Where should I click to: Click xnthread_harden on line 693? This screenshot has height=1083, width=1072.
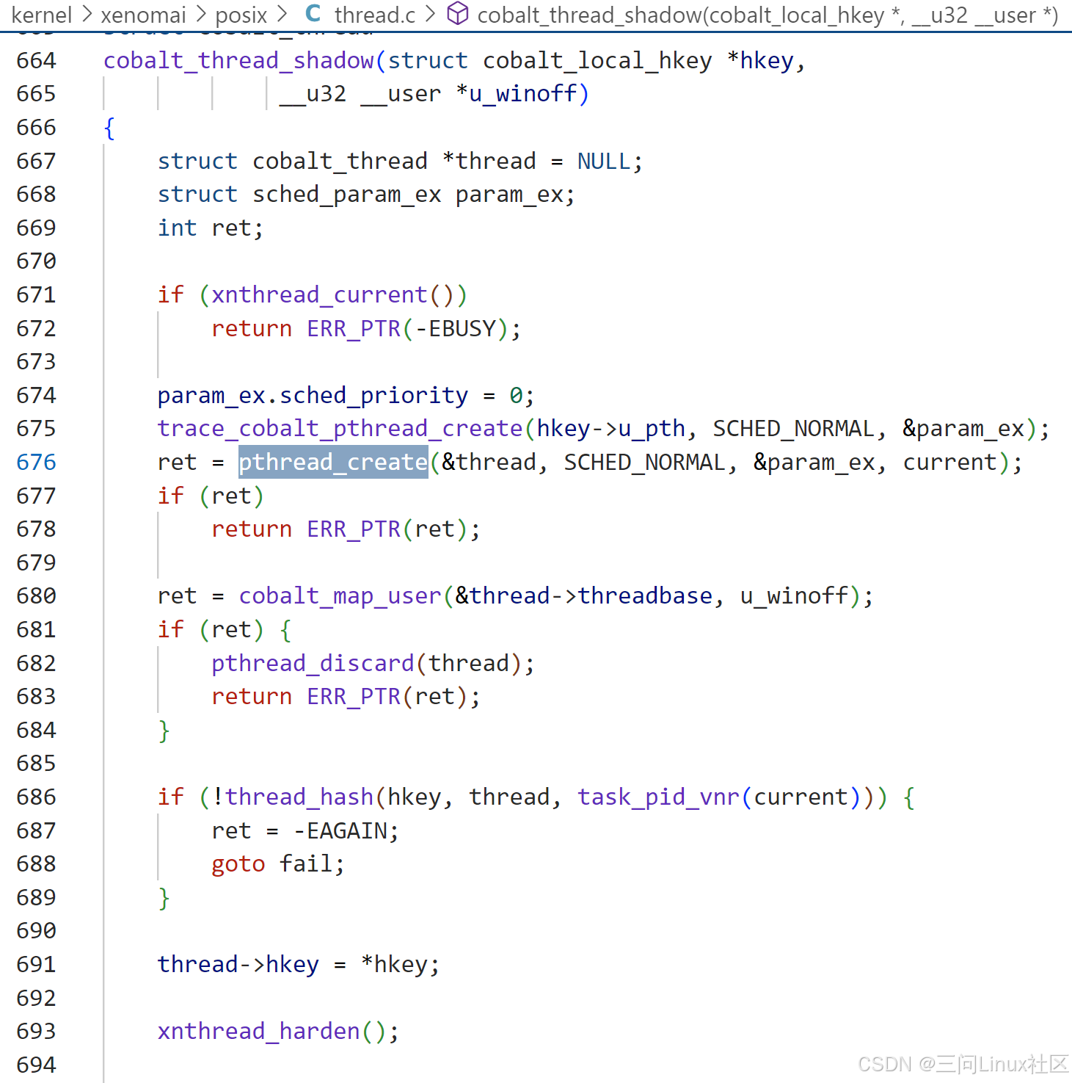[x=259, y=1031]
